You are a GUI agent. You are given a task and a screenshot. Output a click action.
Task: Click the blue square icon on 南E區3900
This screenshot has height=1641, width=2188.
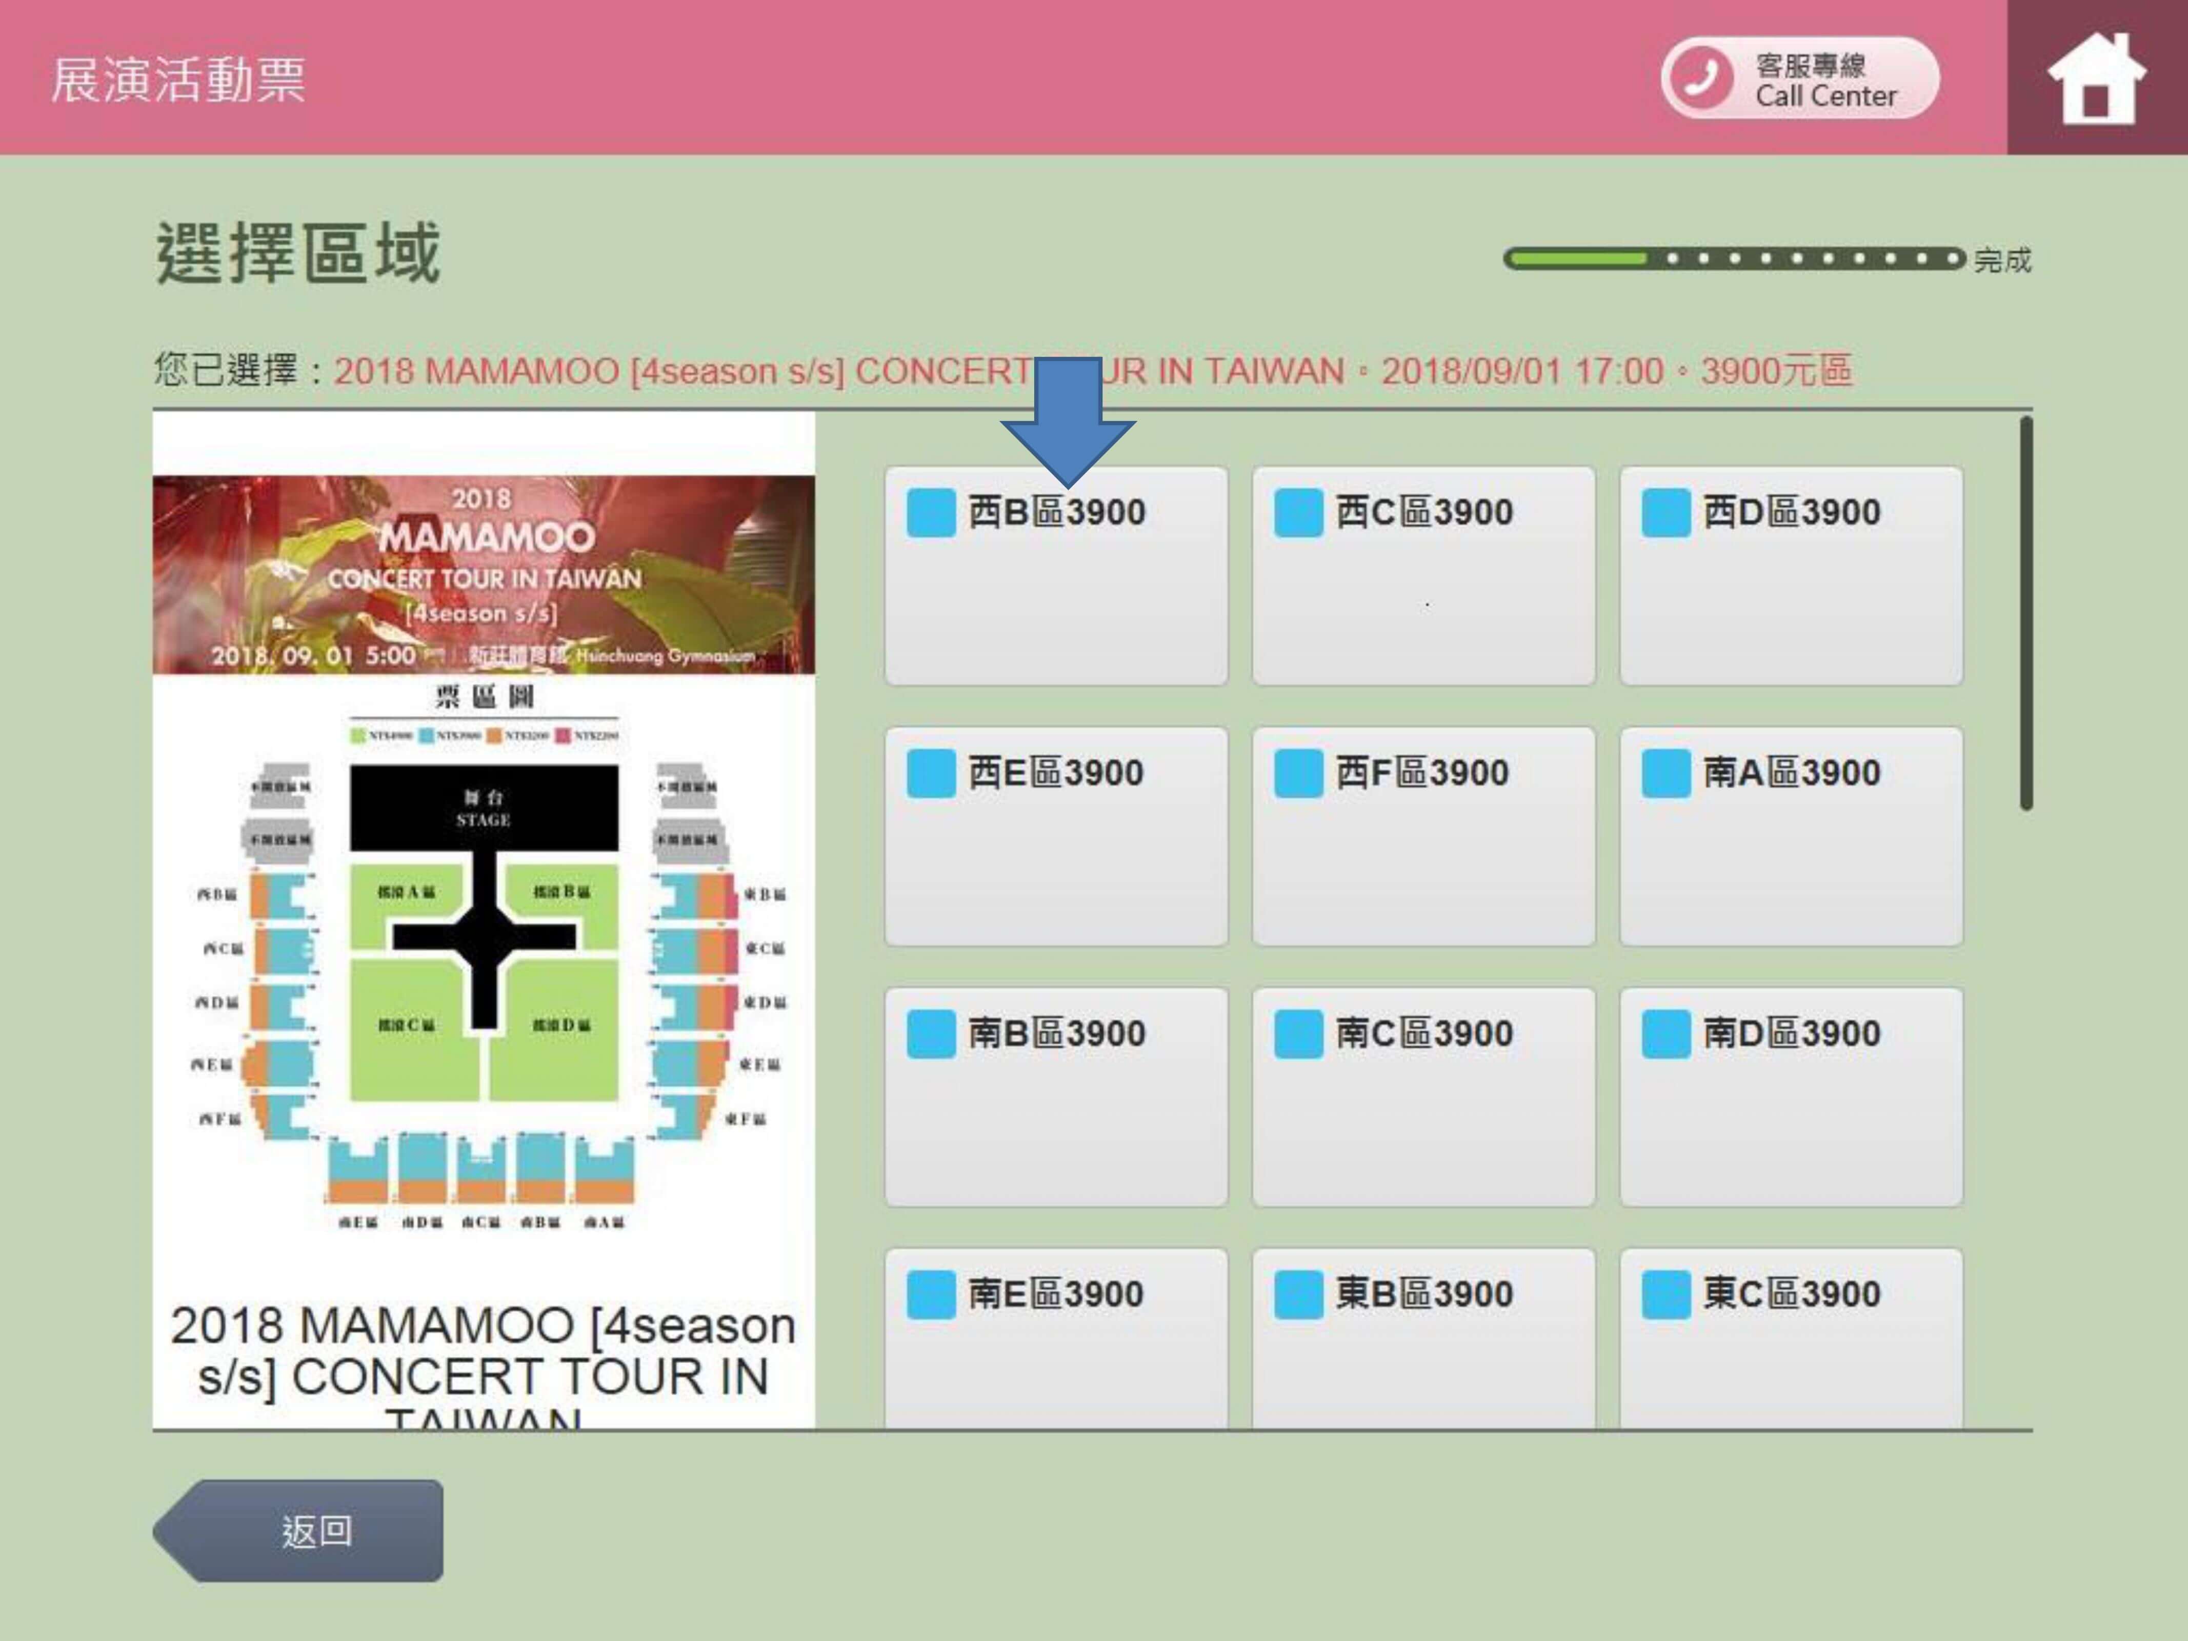click(x=931, y=1294)
